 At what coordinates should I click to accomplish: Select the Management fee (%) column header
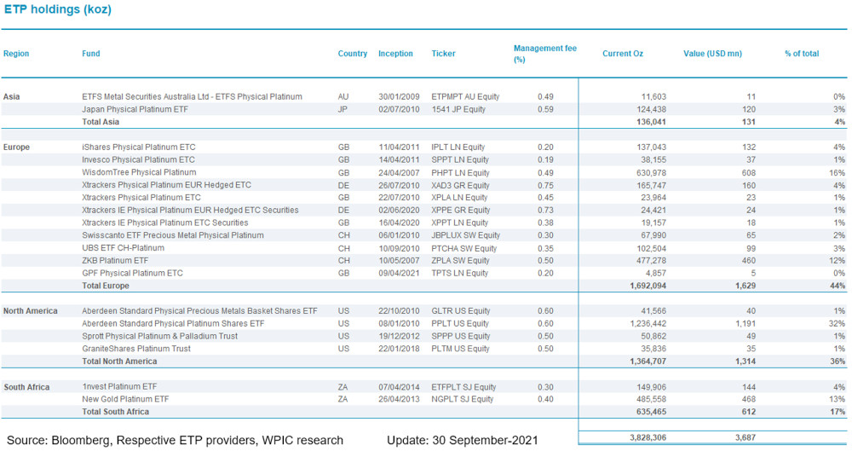click(545, 54)
